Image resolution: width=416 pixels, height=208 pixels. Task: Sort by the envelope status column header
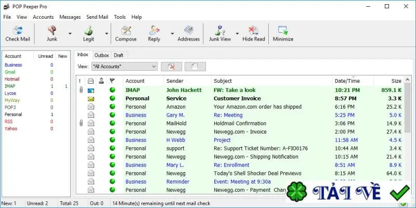[90, 81]
